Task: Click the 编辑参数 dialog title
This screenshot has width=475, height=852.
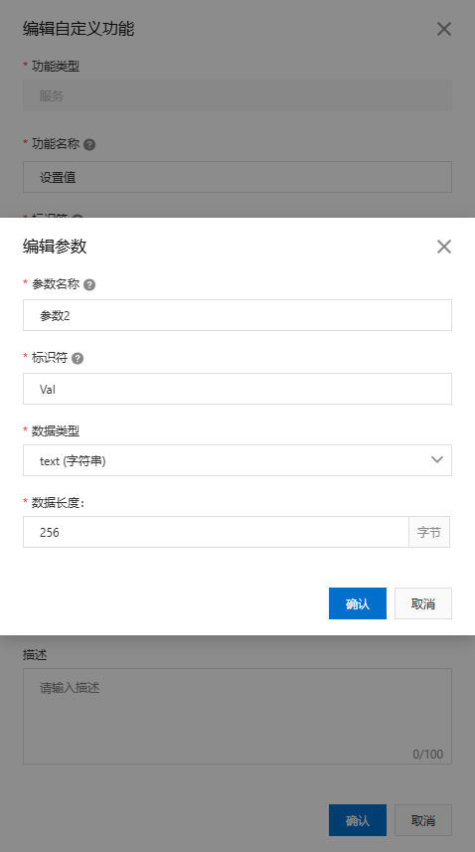Action: pos(55,247)
